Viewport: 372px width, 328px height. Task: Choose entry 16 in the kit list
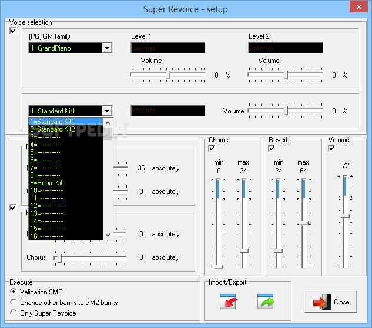[66, 236]
